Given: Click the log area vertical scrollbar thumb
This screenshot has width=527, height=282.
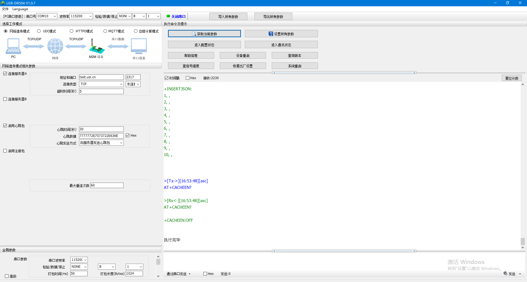Looking at the screenshot, I should pos(523,241).
